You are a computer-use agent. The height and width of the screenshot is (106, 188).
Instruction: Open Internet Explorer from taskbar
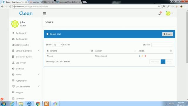tap(12, 104)
